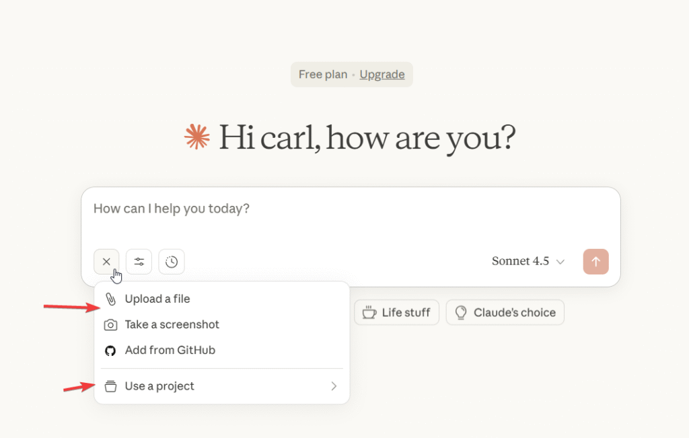This screenshot has width=689, height=438.
Task: Open the Sonnet 4.5 model dropdown
Action: point(528,262)
